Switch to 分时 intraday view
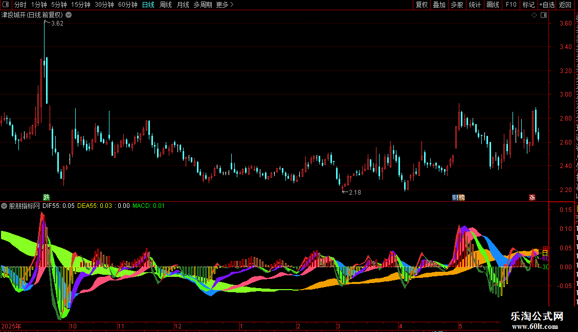Viewport: 578px width, 332px height. pyautogui.click(x=20, y=5)
